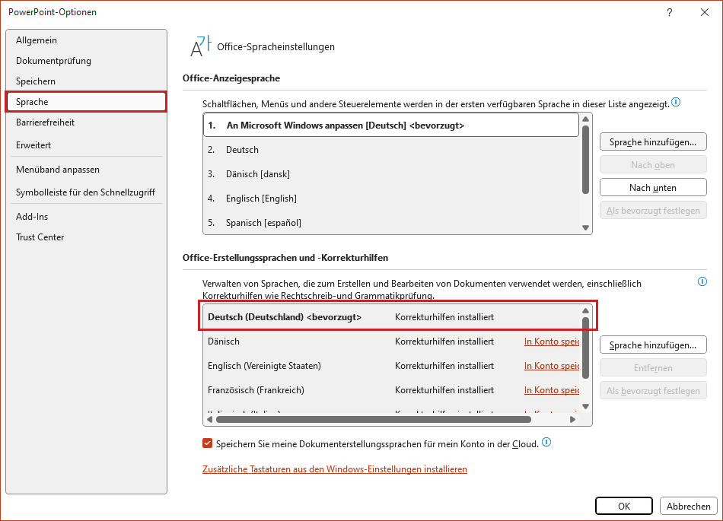Image resolution: width=723 pixels, height=521 pixels.
Task: Select Dänisch authoring language row
Action: pyautogui.click(x=391, y=342)
